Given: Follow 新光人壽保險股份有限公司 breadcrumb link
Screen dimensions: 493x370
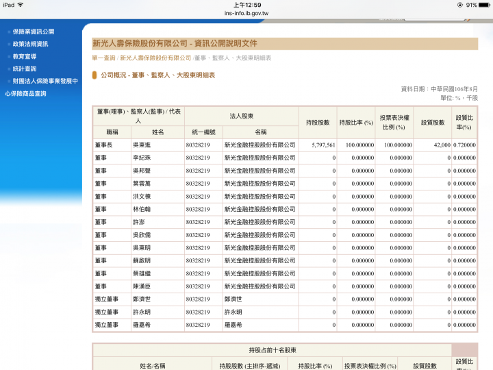Looking at the screenshot, I should pyautogui.click(x=155, y=58).
